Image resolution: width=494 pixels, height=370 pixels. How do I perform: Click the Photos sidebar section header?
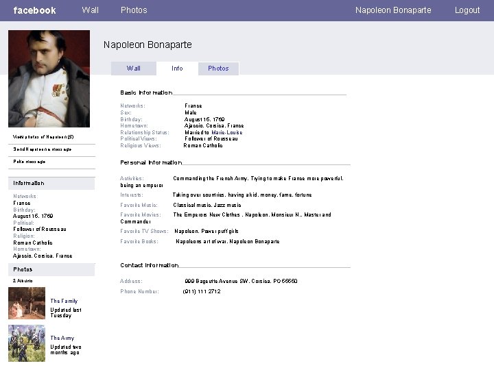pyautogui.click(x=51, y=270)
